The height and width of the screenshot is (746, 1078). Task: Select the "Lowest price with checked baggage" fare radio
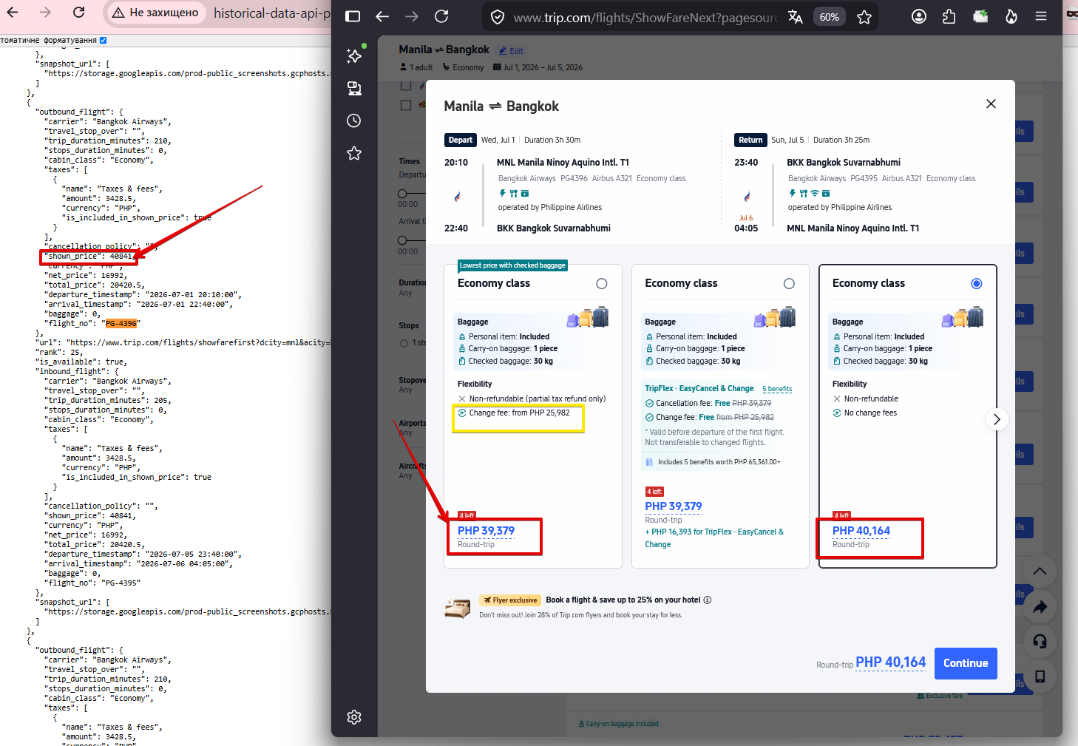tap(602, 284)
